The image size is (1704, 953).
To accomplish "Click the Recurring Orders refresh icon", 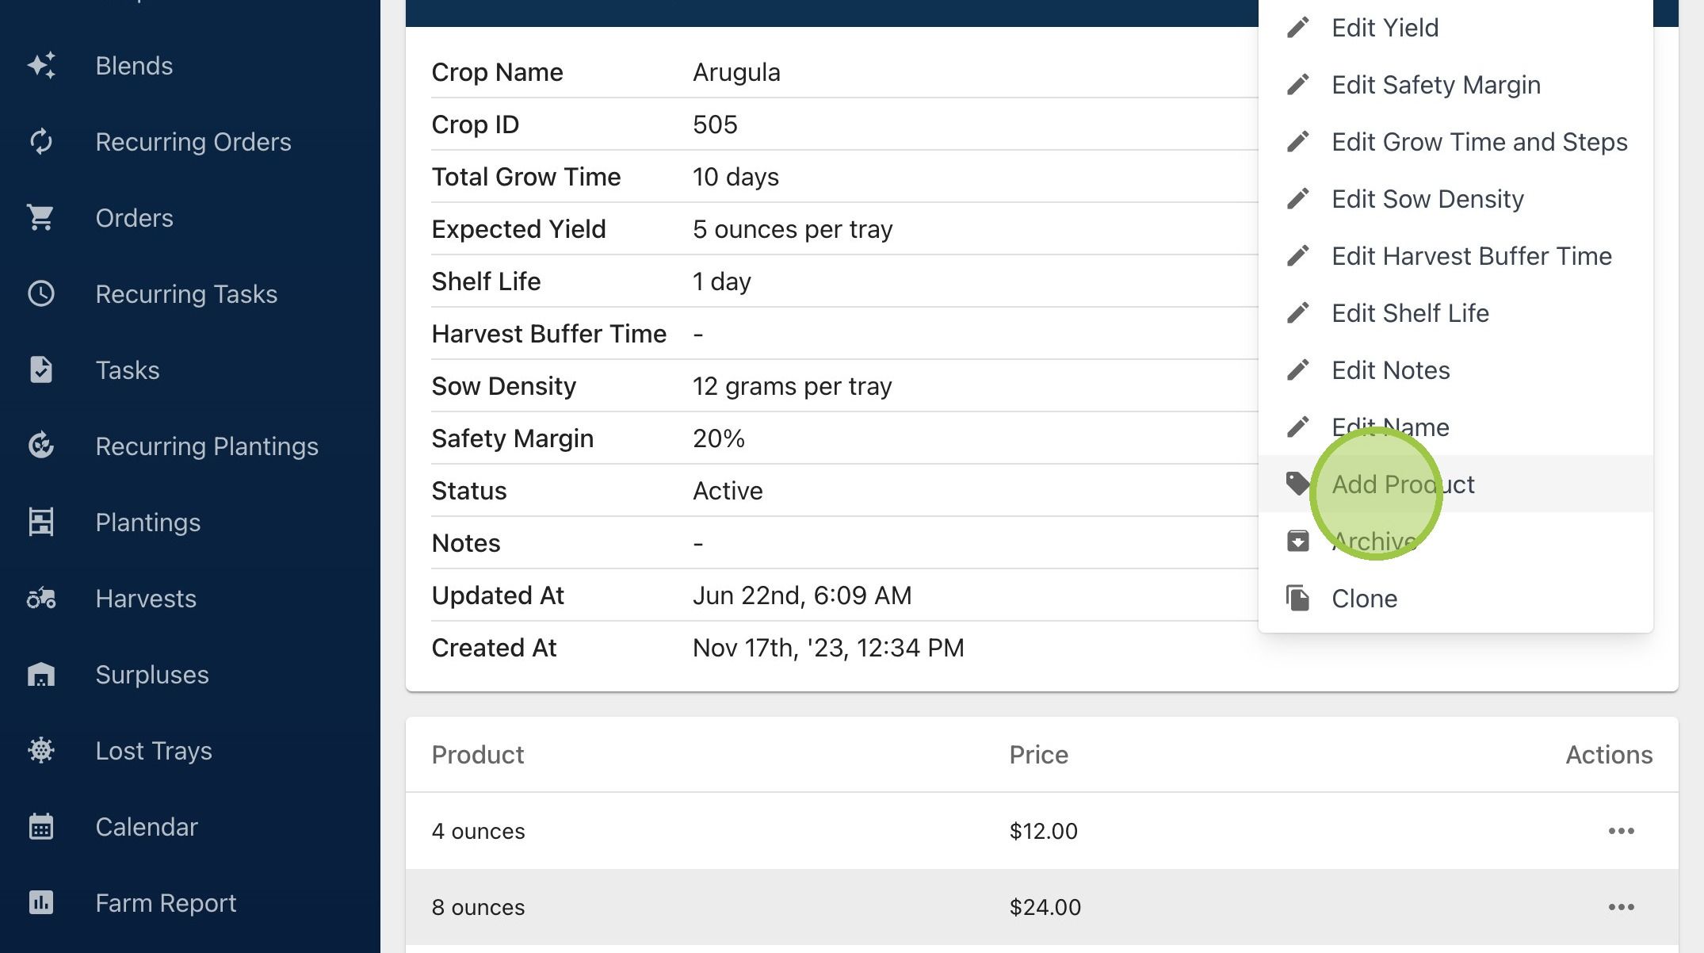I will [41, 142].
